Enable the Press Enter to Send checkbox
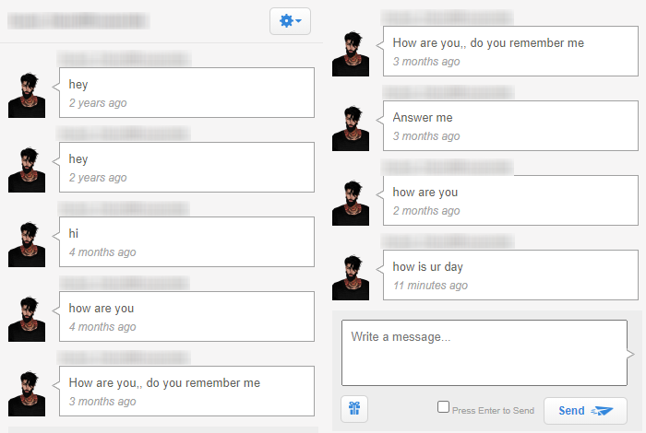646x433 pixels. tap(443, 406)
